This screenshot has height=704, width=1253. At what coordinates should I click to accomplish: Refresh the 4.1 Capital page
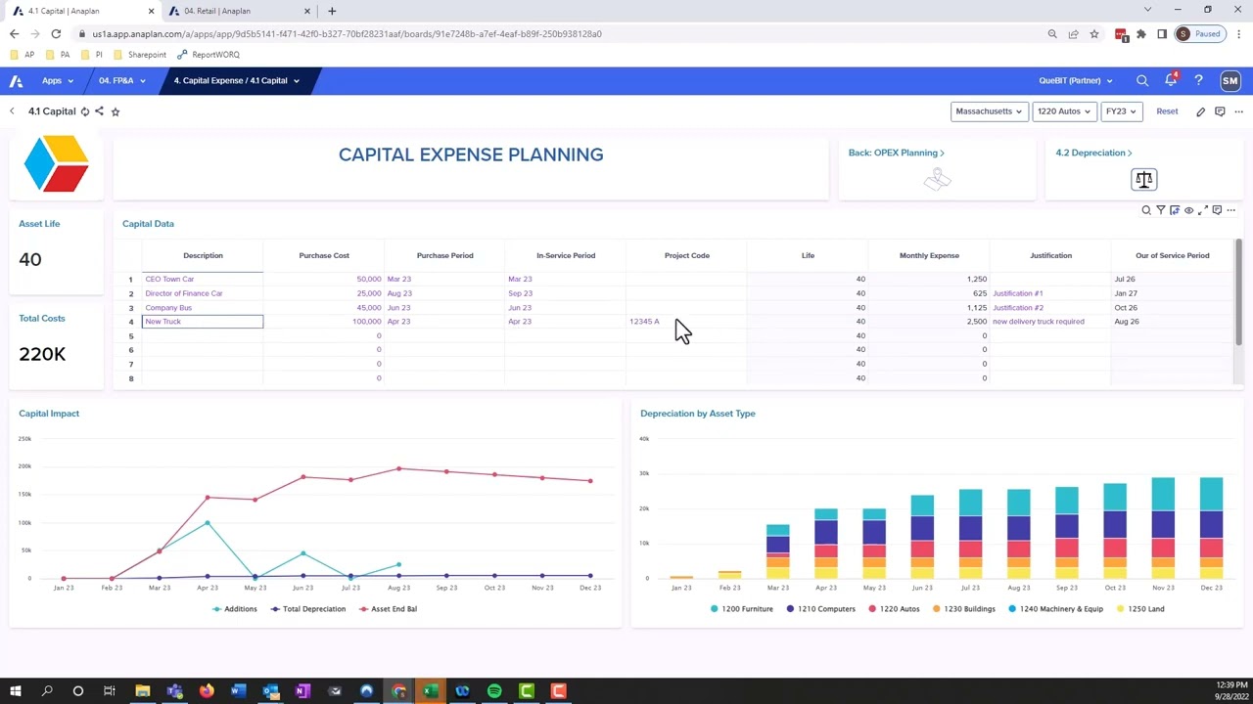pos(85,111)
